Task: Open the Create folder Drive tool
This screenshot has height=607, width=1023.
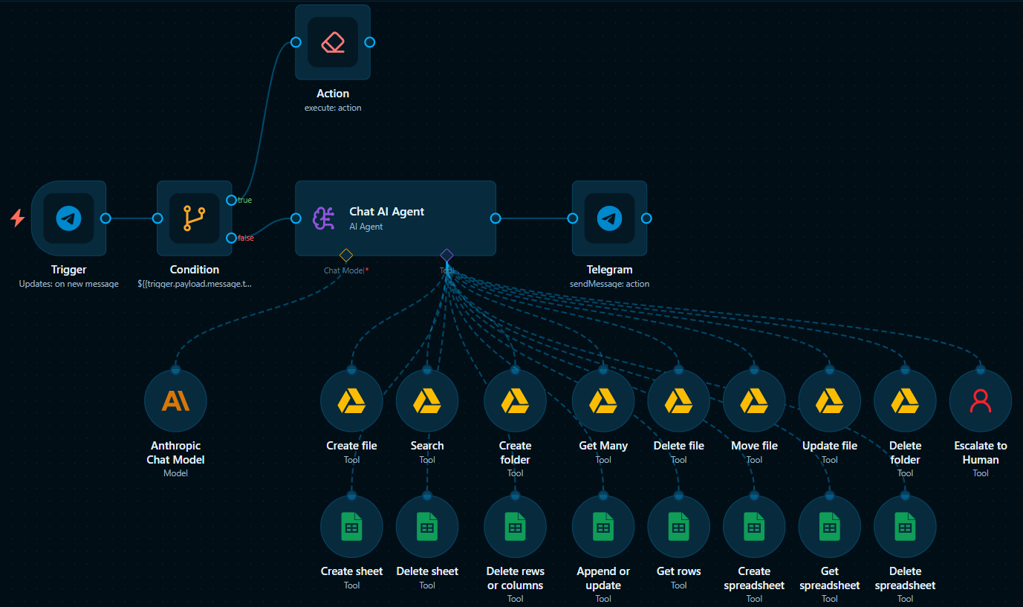Action: 515,401
